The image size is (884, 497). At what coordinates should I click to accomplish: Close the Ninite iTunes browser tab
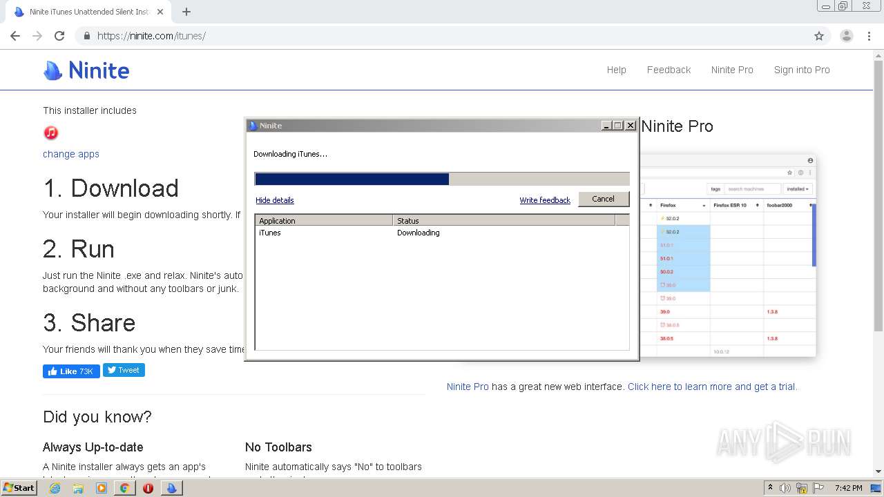point(160,12)
